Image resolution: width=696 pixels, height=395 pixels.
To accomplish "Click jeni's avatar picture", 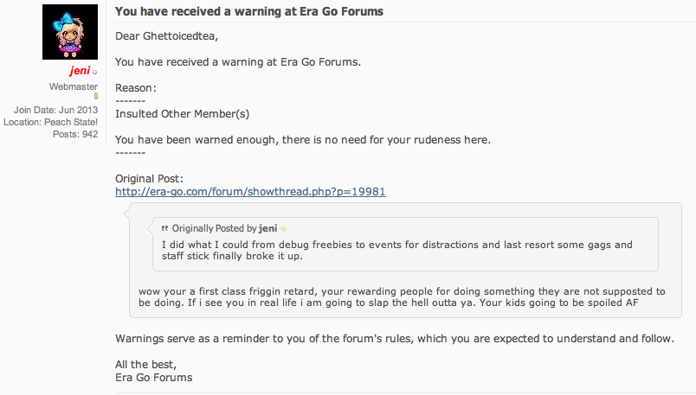I will point(70,33).
